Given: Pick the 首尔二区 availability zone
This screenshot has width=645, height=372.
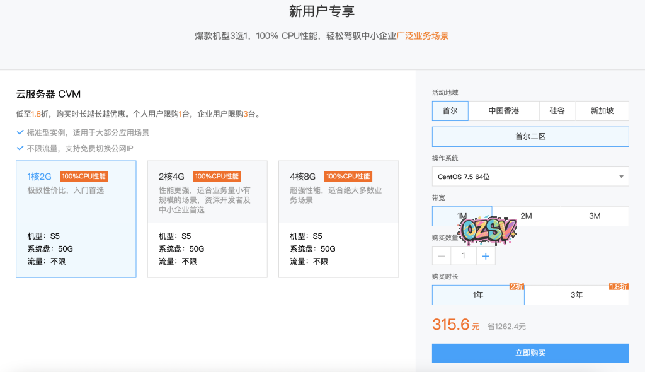Looking at the screenshot, I should pyautogui.click(x=530, y=137).
